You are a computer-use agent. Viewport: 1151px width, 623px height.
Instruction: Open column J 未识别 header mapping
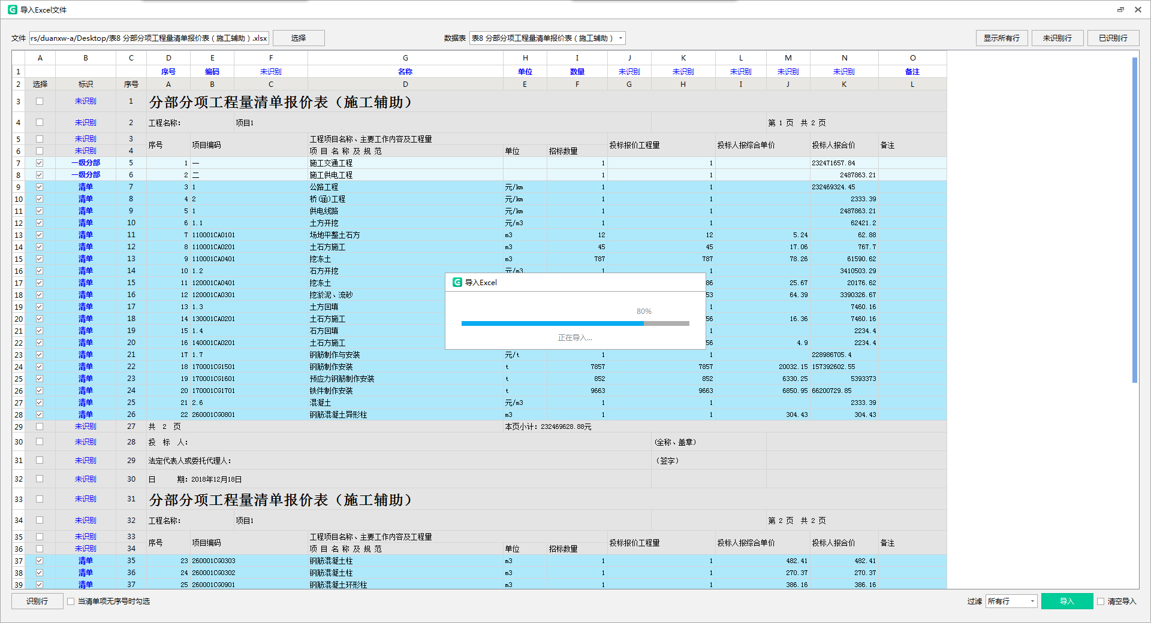point(629,71)
